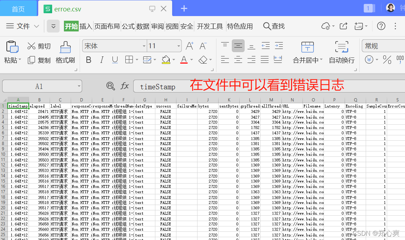Viewport: 405px width, 240px height.
Task: Click cell containing 28471
Action: (39, 111)
